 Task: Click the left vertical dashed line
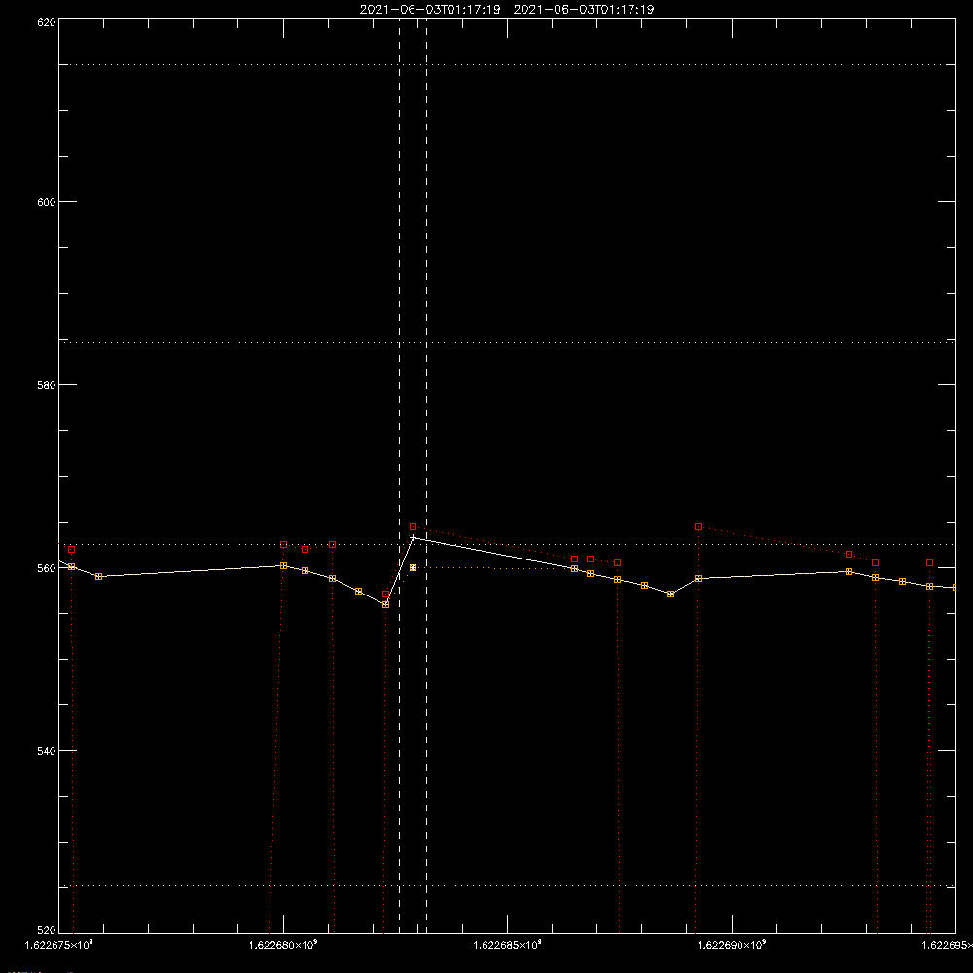point(400,476)
